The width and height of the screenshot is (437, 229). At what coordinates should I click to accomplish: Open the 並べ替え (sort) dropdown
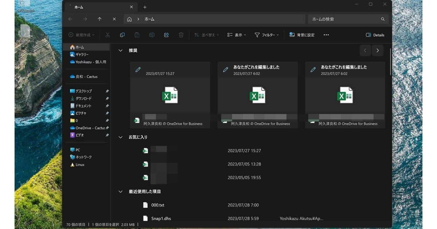pyautogui.click(x=208, y=35)
